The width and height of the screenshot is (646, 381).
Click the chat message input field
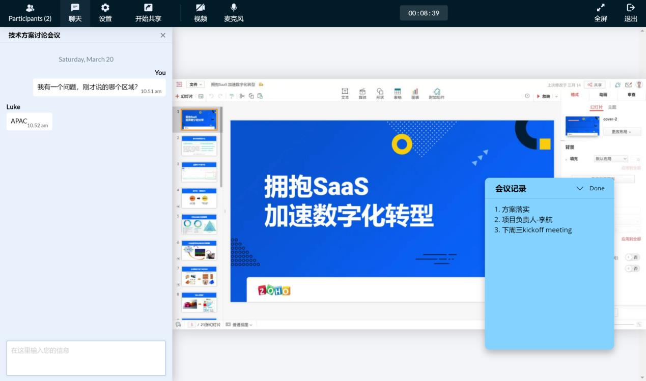[86, 358]
